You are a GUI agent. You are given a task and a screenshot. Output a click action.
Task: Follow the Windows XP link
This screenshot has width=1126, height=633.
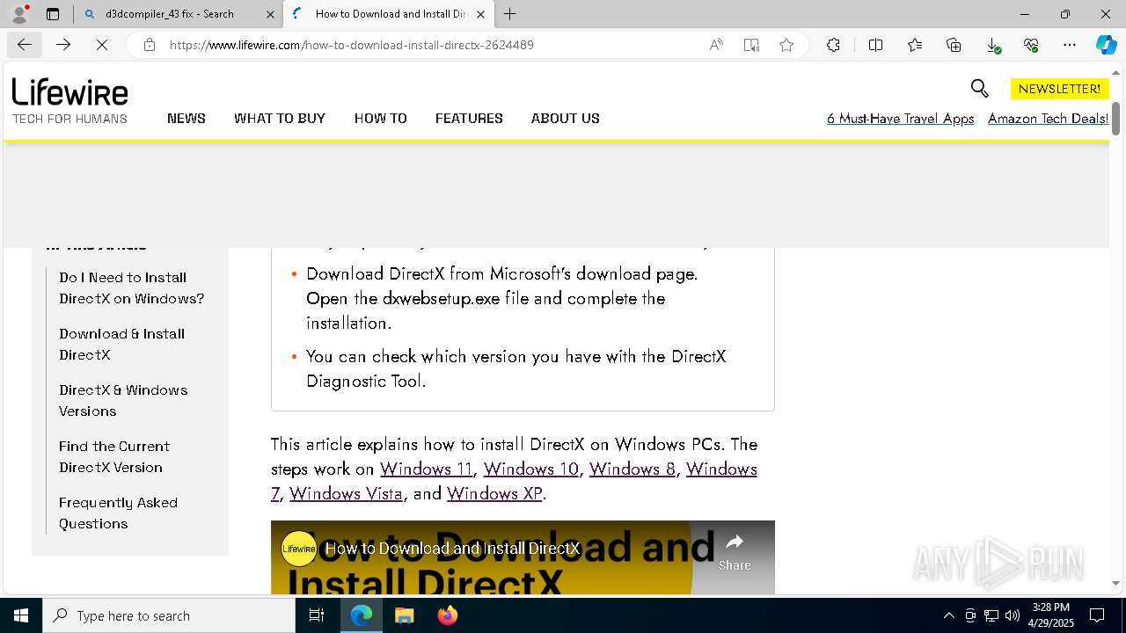(x=494, y=493)
